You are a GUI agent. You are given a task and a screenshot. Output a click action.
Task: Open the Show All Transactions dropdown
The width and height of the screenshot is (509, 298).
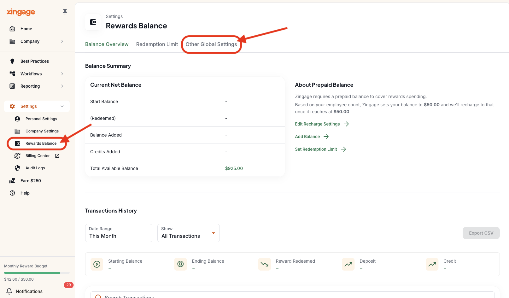[x=189, y=233]
